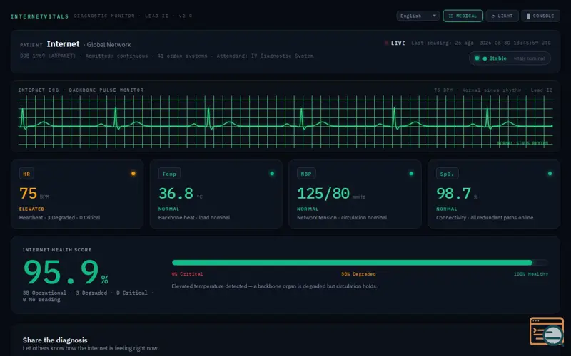The width and height of the screenshot is (571, 356).
Task: Click Backbone heat load nominal text
Action: coord(193,218)
